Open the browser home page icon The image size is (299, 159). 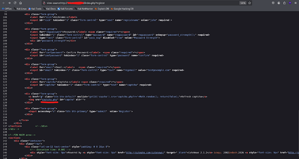(x=21, y=3)
